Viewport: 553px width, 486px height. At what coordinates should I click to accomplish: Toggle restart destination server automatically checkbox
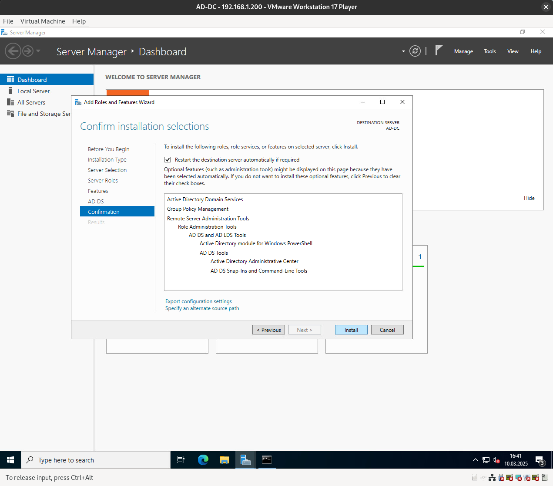(x=168, y=160)
